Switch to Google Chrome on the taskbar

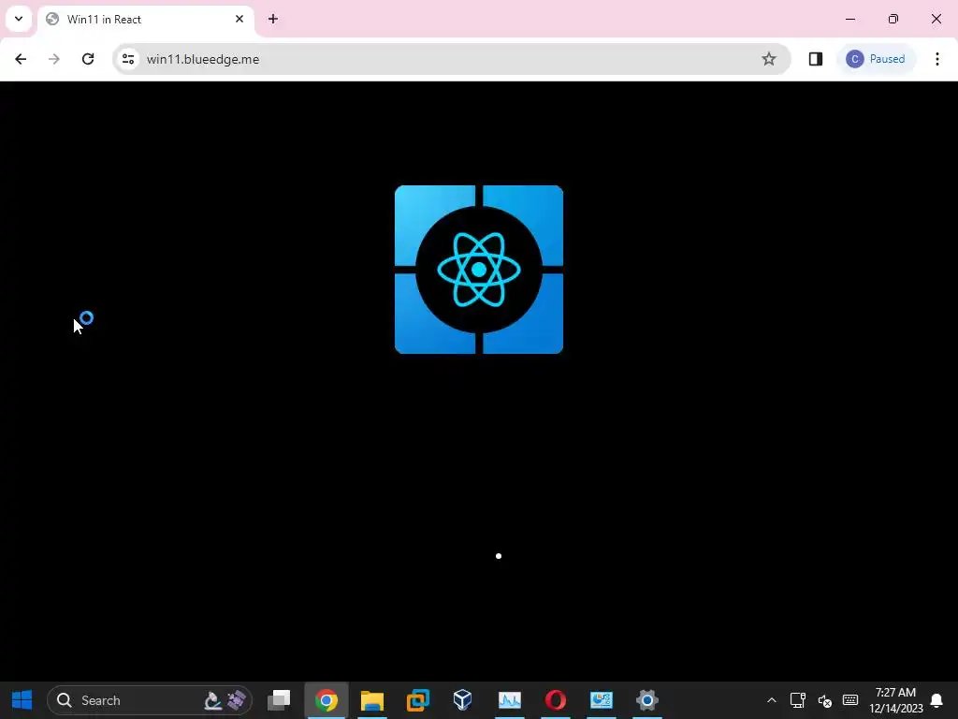pyautogui.click(x=327, y=700)
